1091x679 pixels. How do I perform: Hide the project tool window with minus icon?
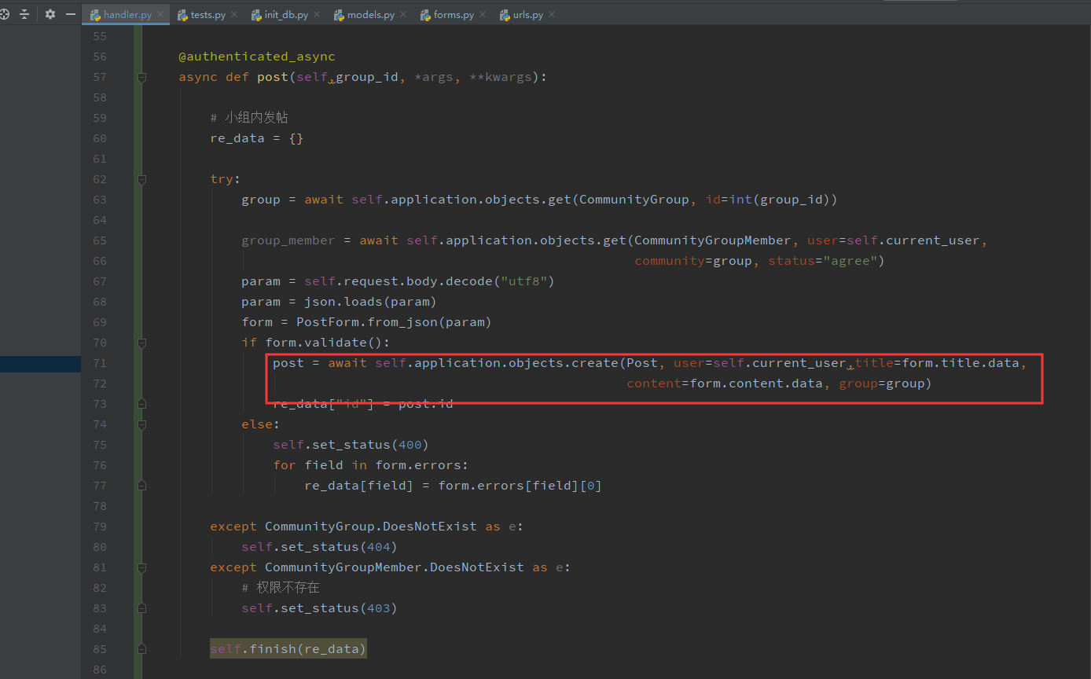click(x=71, y=14)
